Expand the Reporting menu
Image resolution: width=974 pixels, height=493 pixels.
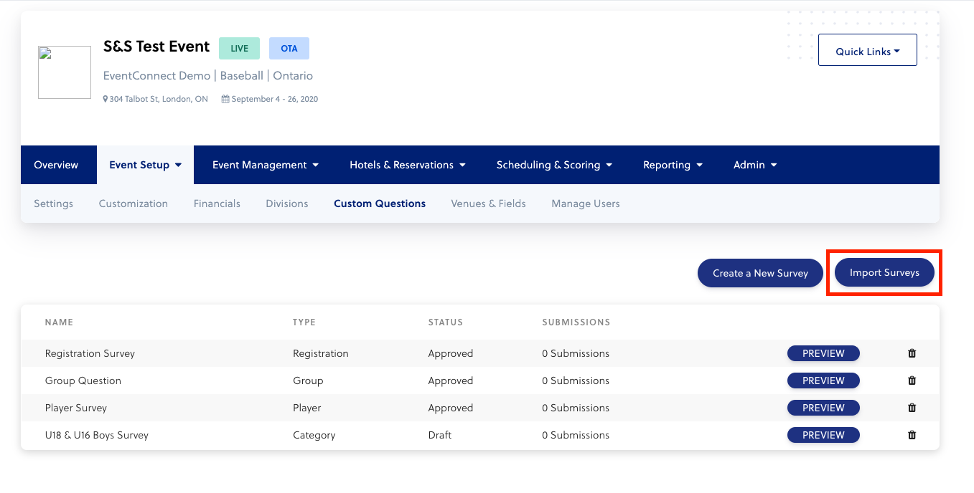[x=673, y=165]
